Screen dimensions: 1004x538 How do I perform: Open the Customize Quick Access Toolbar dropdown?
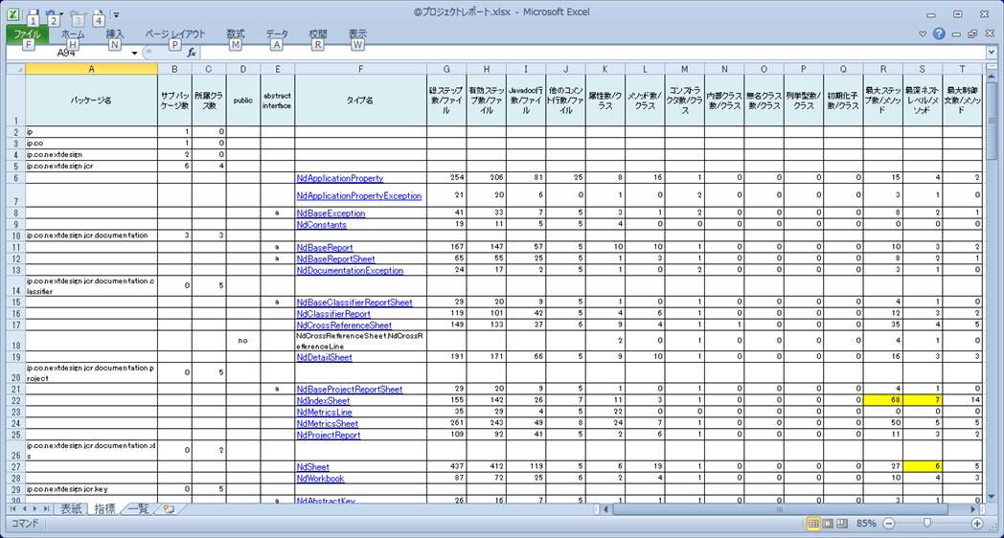click(116, 14)
